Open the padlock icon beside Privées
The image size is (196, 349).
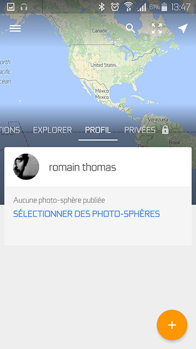pyautogui.click(x=165, y=130)
